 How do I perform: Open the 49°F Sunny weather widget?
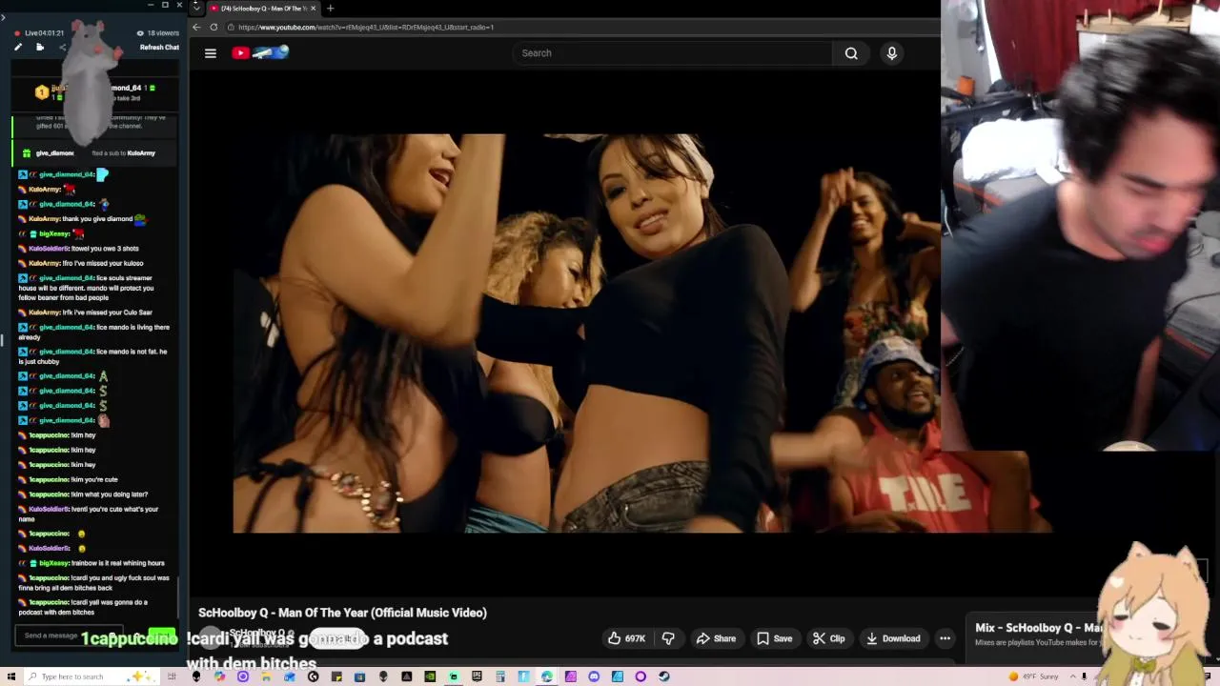[x=1035, y=676]
